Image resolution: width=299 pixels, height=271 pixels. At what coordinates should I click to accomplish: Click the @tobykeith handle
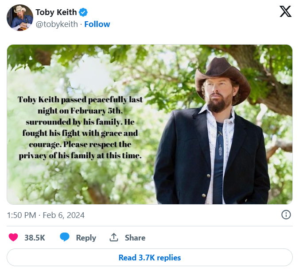57,24
